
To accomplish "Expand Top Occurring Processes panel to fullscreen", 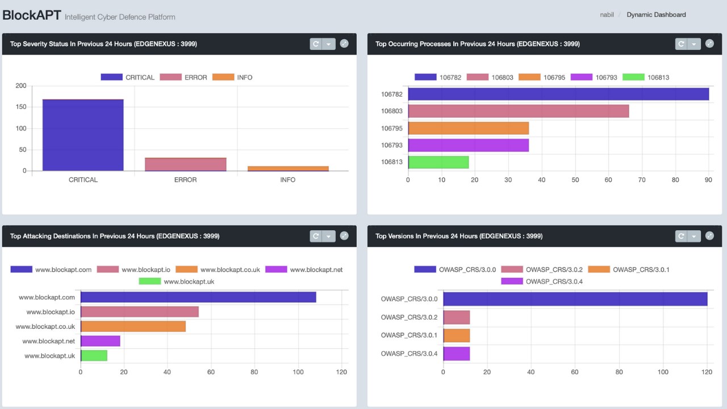I will coord(709,43).
